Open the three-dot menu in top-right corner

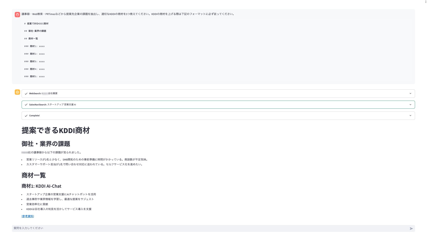point(426,2)
